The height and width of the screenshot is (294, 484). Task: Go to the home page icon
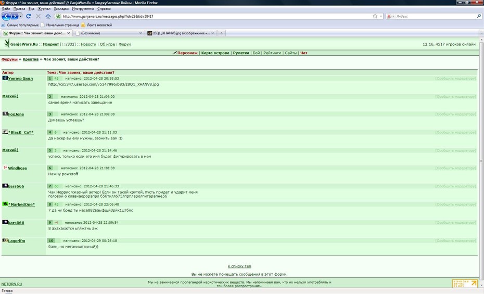[48, 16]
